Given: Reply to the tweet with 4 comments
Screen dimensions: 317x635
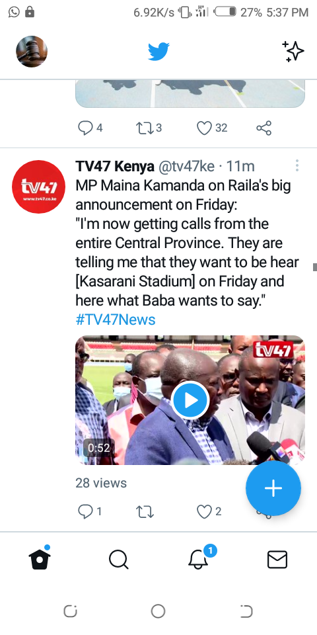Looking at the screenshot, I should click(x=90, y=128).
